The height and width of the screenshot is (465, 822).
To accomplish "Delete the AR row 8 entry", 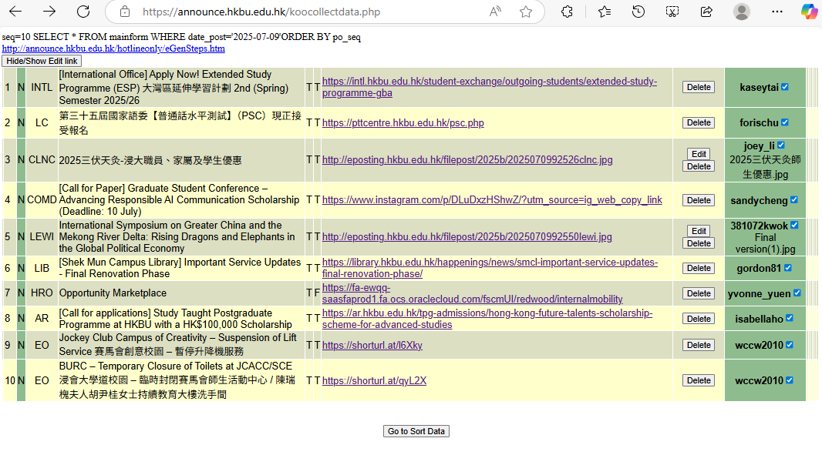I will click(699, 319).
